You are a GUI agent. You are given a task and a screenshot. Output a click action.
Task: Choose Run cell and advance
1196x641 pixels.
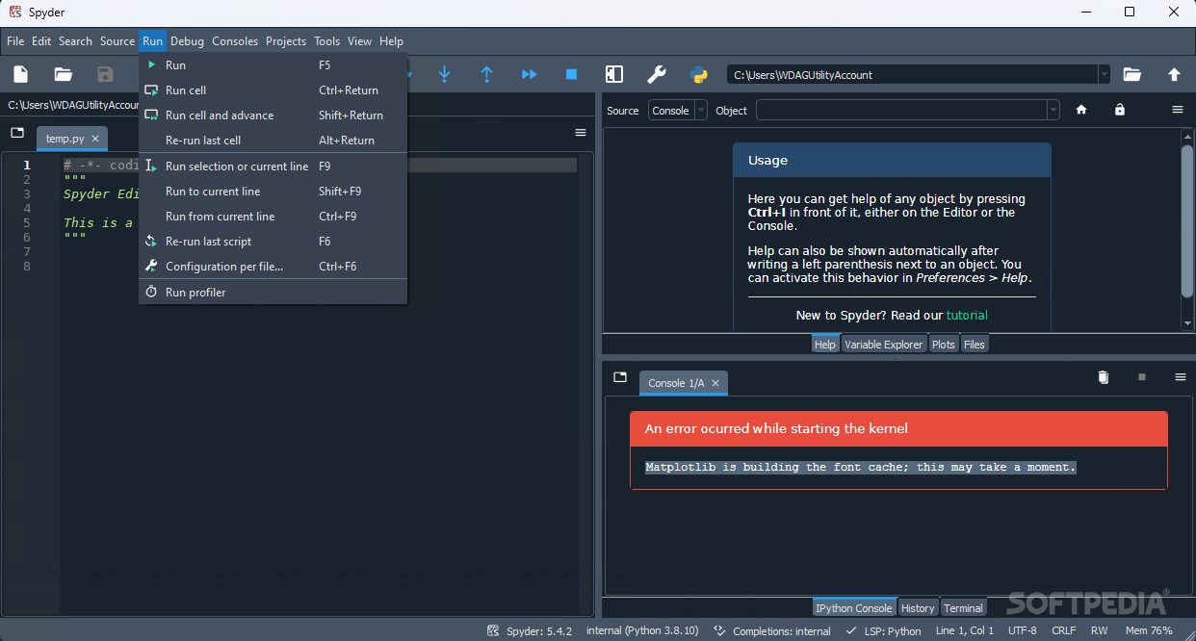[x=273, y=115]
